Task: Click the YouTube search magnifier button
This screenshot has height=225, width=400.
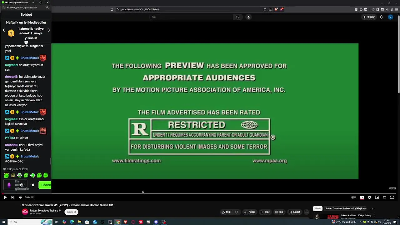Action: [238, 17]
